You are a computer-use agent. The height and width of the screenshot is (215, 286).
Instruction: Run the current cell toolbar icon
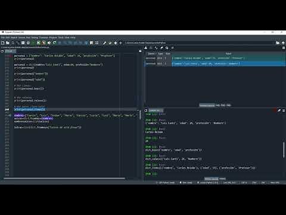pyautogui.click(x=39, y=43)
